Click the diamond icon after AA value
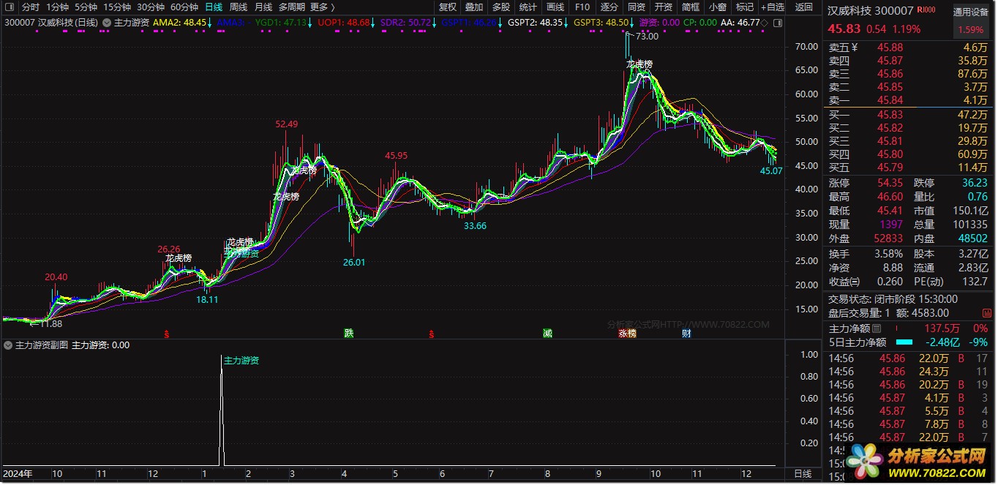Viewport: 998px width, 485px height. pos(764,23)
